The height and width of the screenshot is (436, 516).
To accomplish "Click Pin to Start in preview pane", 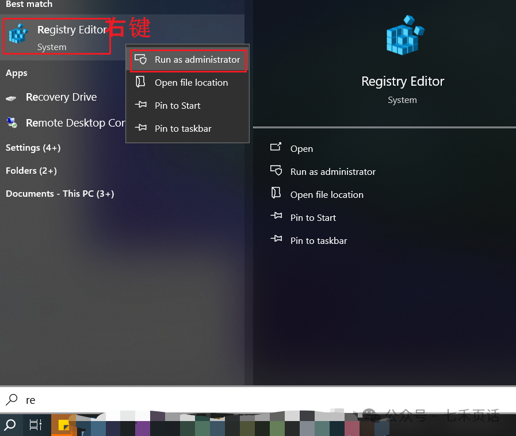I will pos(313,218).
